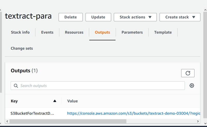
Task: Click the Key column header
Action: [14, 101]
